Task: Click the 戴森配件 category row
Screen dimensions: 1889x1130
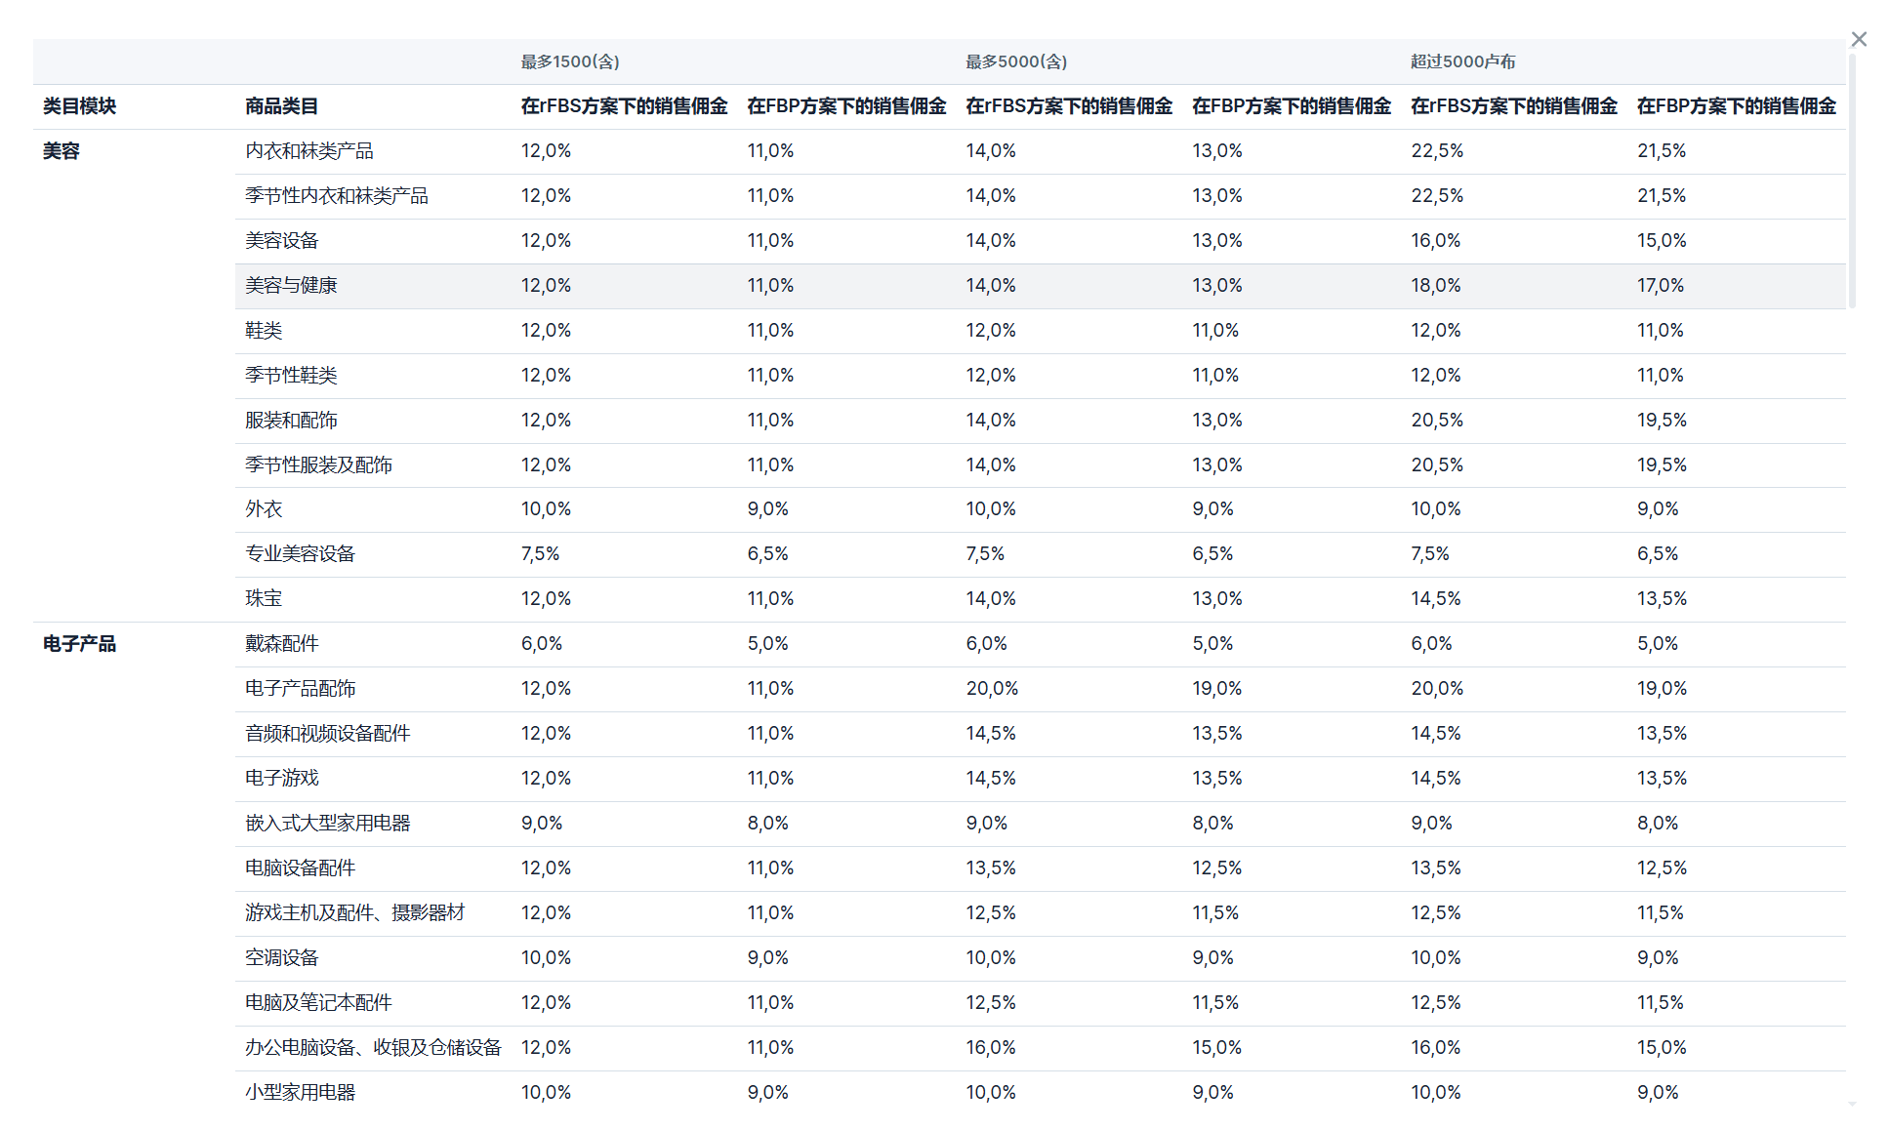Action: pyautogui.click(x=282, y=644)
